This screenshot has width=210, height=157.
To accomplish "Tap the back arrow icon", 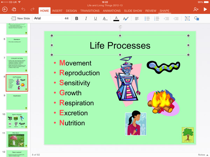I will click(x=5, y=9).
